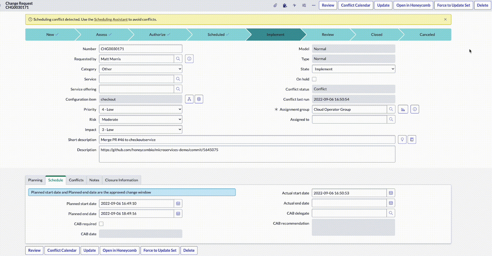
Task: Open the activity stream icon in header
Action: pos(294,5)
